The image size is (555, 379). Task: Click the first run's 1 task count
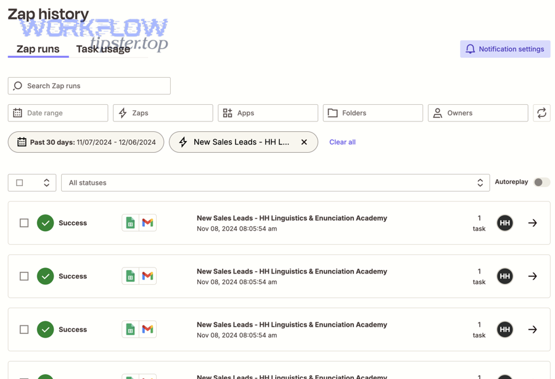click(x=479, y=223)
